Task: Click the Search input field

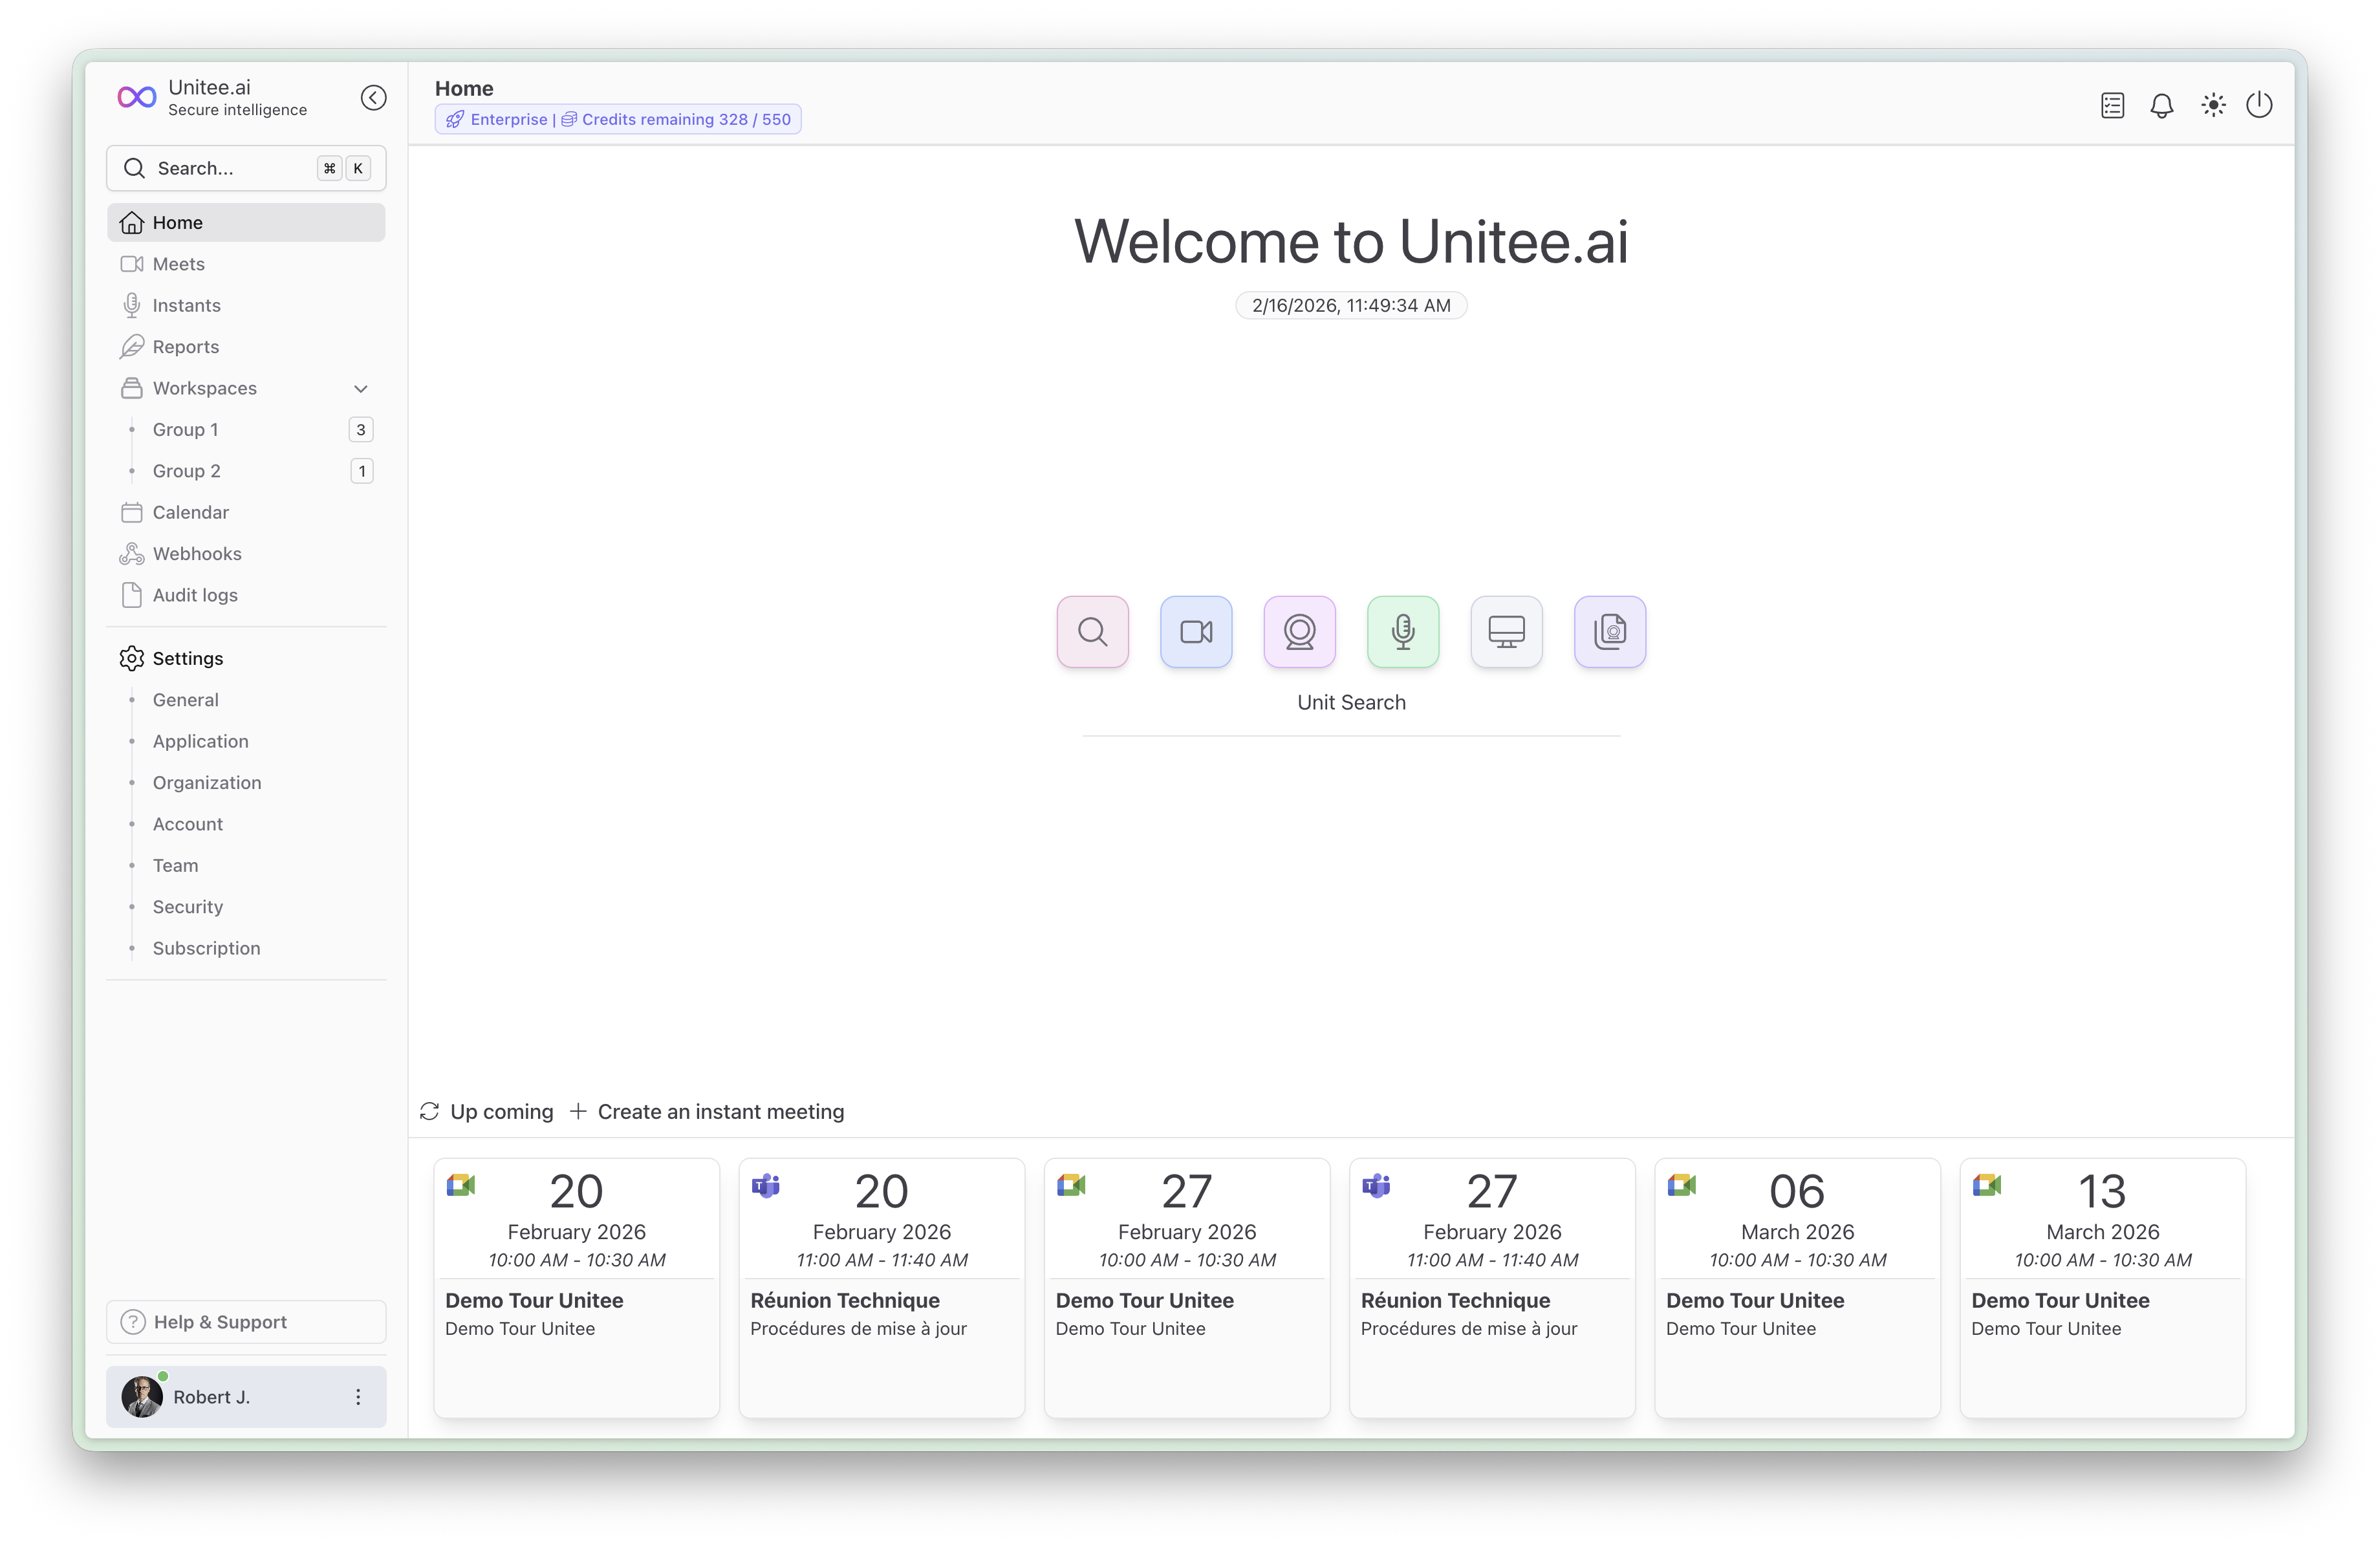Action: point(246,168)
